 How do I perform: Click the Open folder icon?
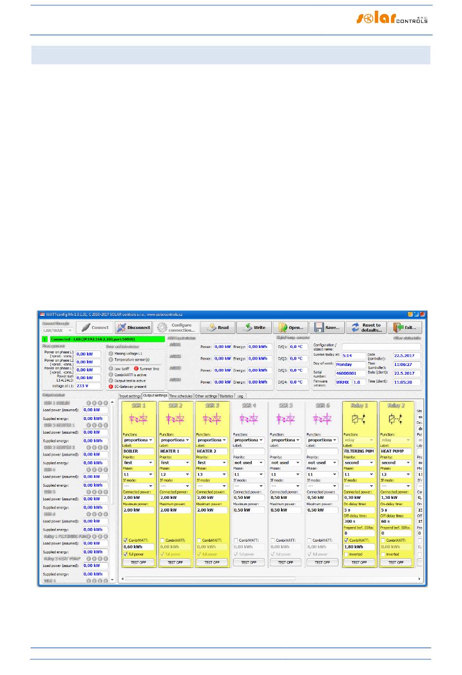pyautogui.click(x=283, y=328)
